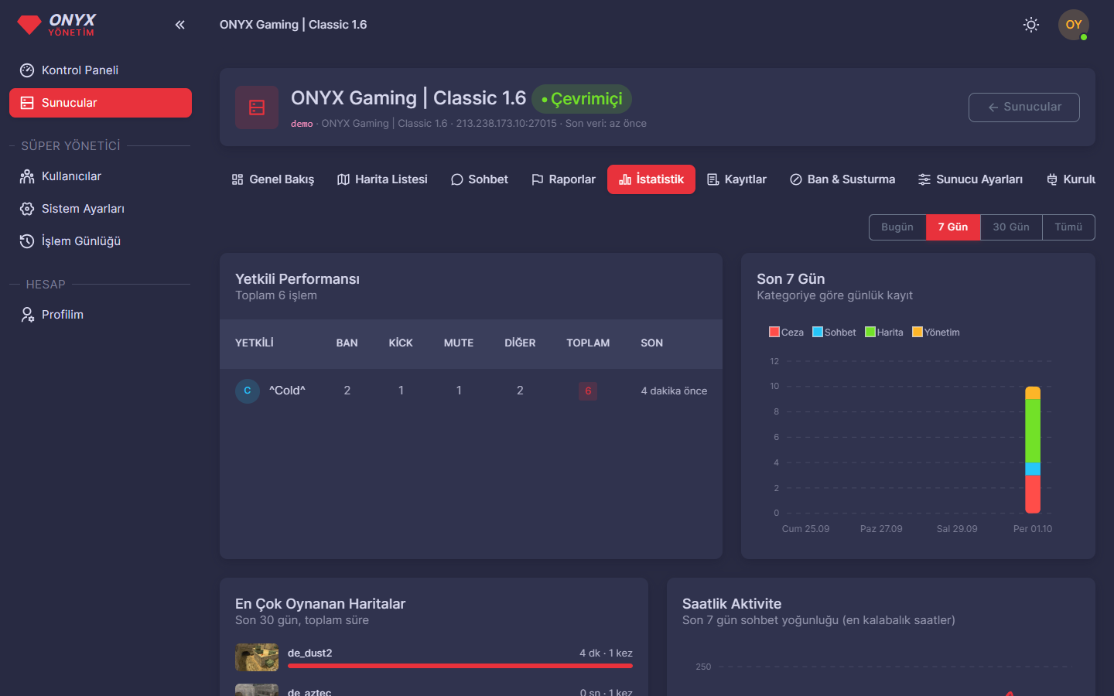Click the de_dust2 map thumbnail
Viewport: 1114px width, 696px height.
[x=257, y=657]
